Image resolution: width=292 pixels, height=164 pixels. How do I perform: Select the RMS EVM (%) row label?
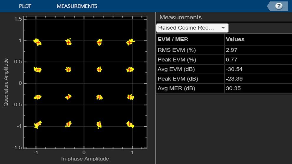(x=177, y=50)
